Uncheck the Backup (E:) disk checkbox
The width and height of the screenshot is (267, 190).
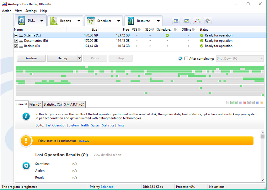point(16,46)
